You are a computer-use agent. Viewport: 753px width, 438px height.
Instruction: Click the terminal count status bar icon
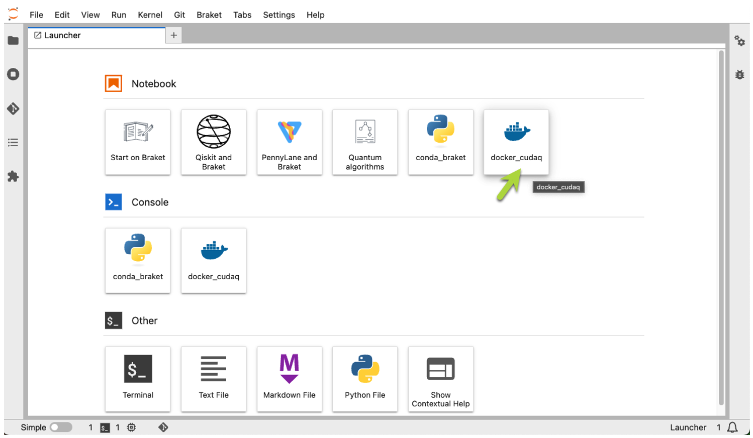tap(105, 427)
